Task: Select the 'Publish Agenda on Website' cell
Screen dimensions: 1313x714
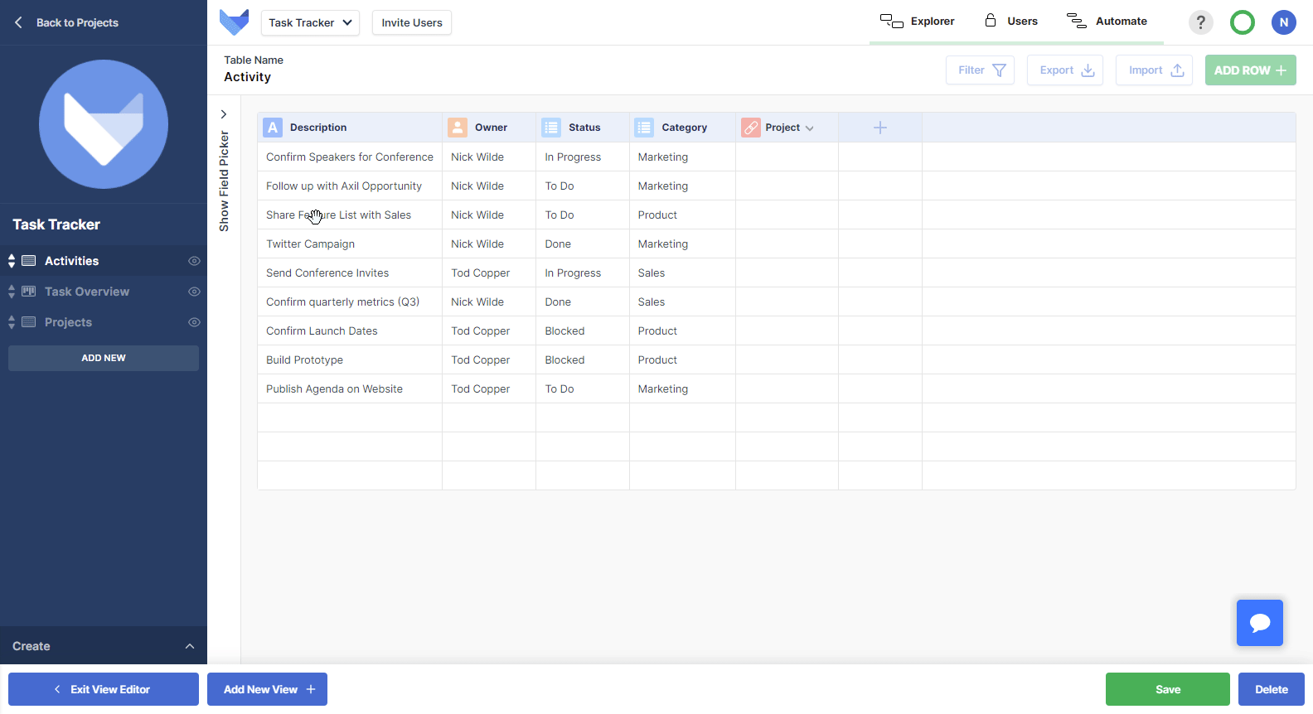Action: coord(350,388)
